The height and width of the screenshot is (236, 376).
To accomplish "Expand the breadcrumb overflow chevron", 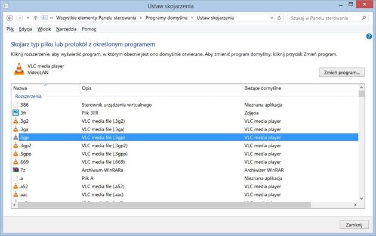I will 51,18.
